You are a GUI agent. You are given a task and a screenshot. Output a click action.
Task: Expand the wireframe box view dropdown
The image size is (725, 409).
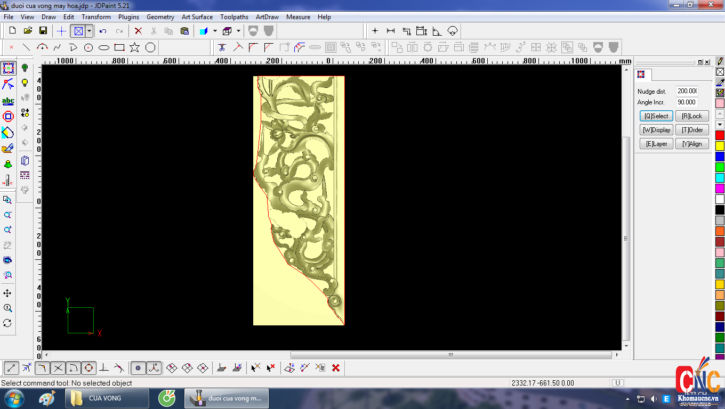(x=238, y=31)
